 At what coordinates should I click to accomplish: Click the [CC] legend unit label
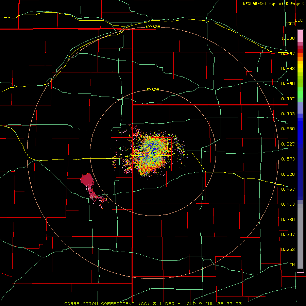point(290,23)
